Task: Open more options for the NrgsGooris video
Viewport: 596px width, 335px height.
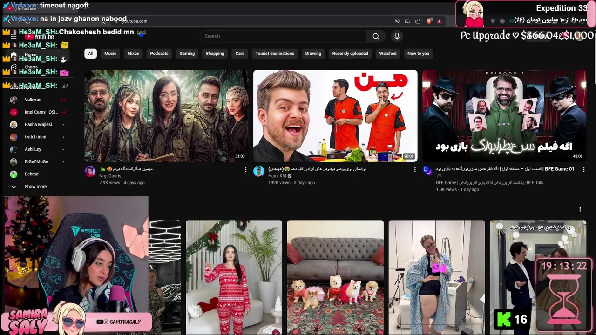Action: pyautogui.click(x=246, y=169)
